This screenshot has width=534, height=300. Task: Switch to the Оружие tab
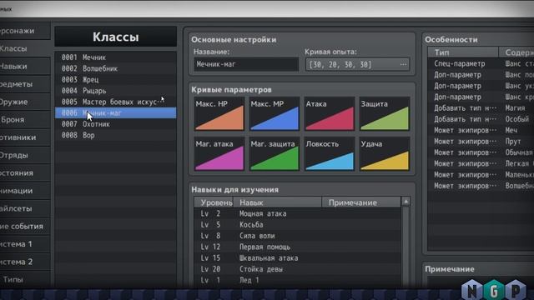click(24, 102)
